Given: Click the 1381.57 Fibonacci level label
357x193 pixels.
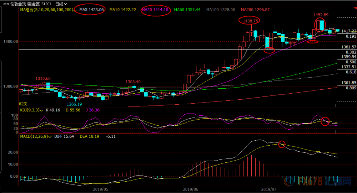Looking at the screenshot, I should pos(348,47).
